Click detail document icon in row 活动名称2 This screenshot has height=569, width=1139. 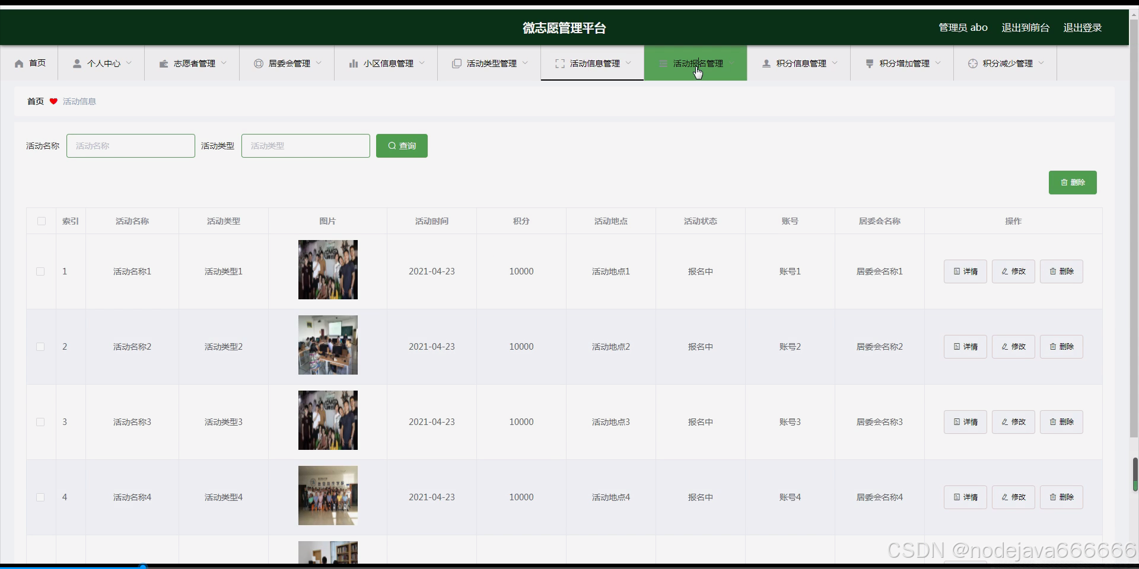957,347
